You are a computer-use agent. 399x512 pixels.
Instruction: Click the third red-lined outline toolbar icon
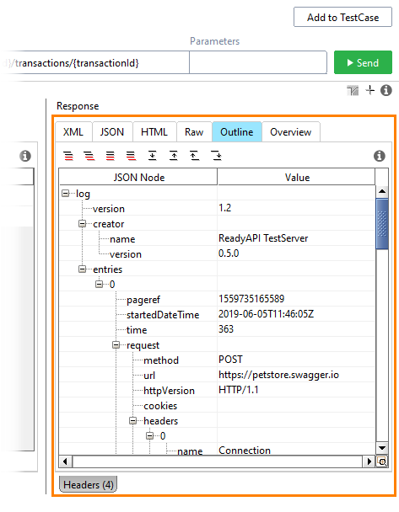tap(111, 156)
